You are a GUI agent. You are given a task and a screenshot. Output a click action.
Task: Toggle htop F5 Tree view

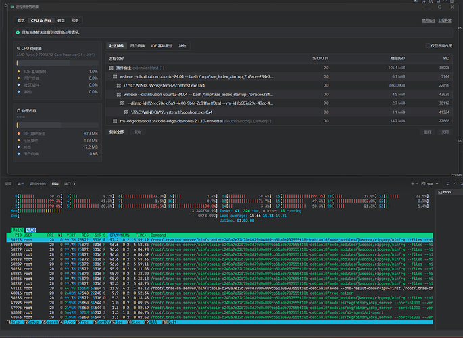click(84, 322)
